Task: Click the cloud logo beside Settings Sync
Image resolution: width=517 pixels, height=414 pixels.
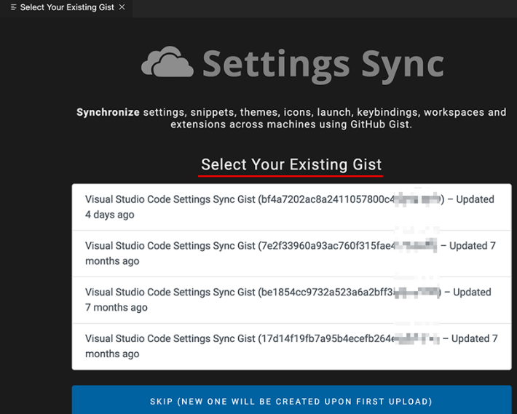Action: click(x=167, y=63)
